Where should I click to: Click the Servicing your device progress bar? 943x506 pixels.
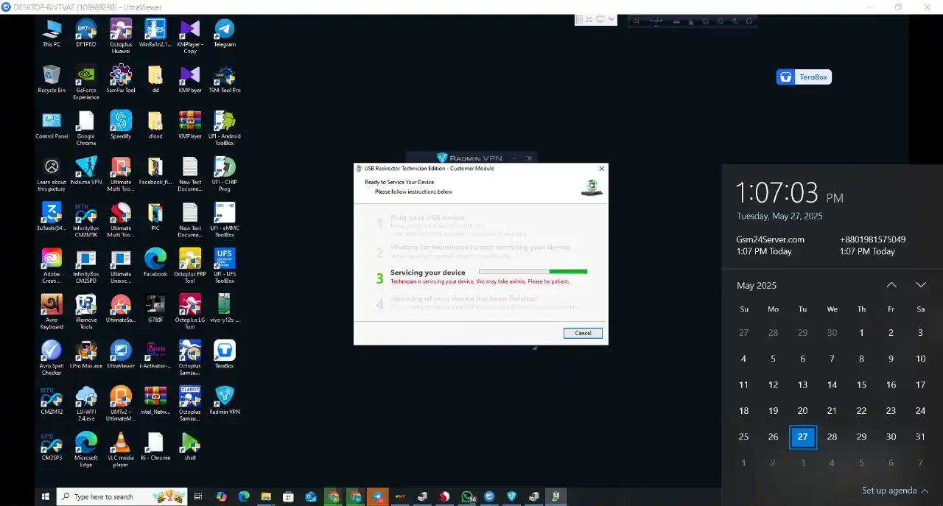click(532, 272)
